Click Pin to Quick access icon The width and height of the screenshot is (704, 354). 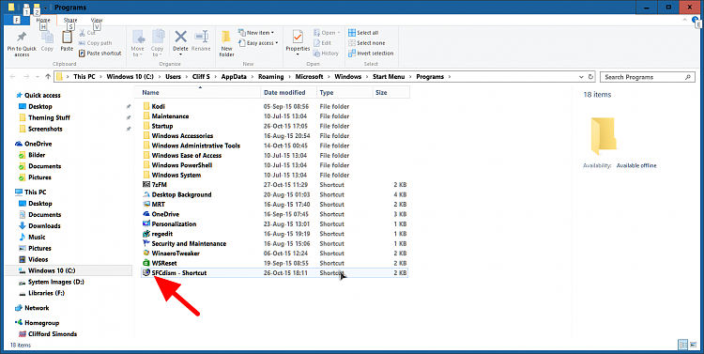[x=21, y=38]
